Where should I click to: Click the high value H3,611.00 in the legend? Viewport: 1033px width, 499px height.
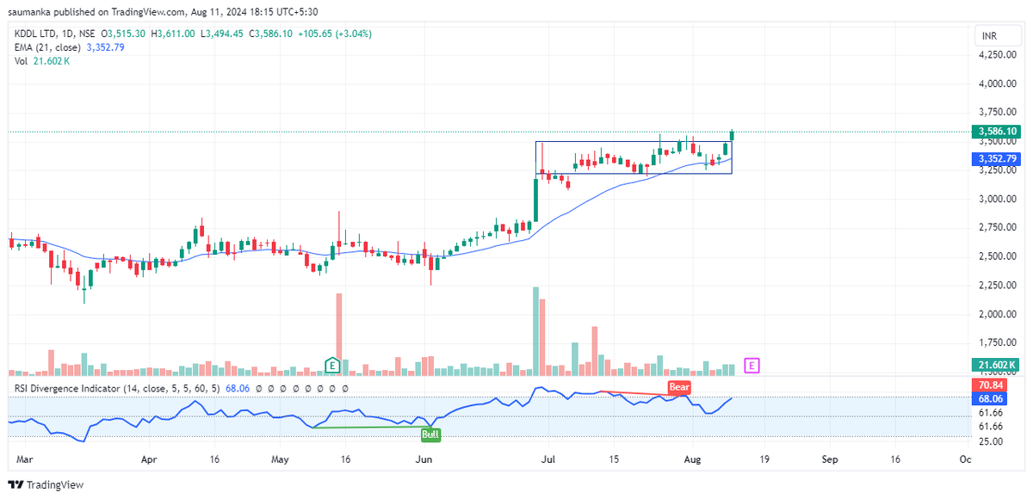pyautogui.click(x=173, y=34)
